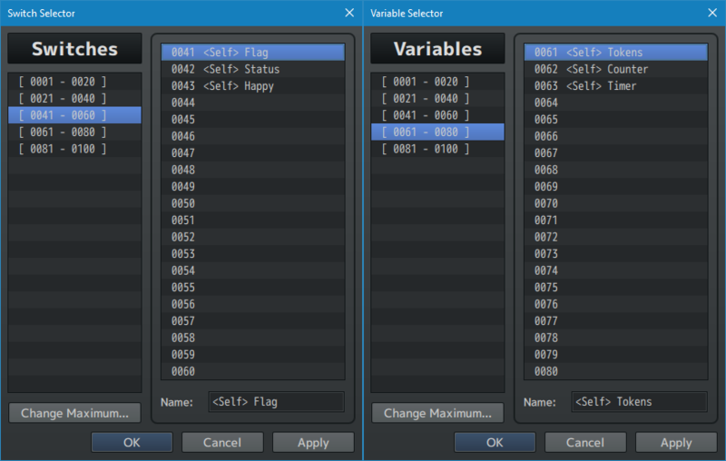The height and width of the screenshot is (461, 726).
Task: Highlight variable 0062 <Self> Counter
Action: (615, 70)
